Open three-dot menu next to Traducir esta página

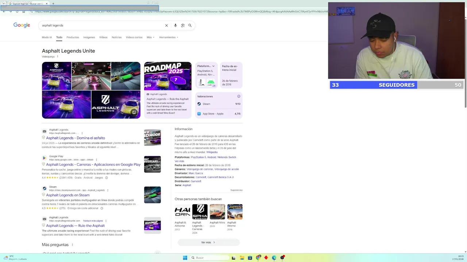tap(106, 221)
